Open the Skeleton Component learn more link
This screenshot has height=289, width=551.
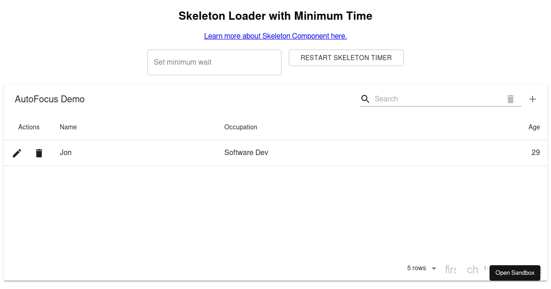tap(275, 36)
